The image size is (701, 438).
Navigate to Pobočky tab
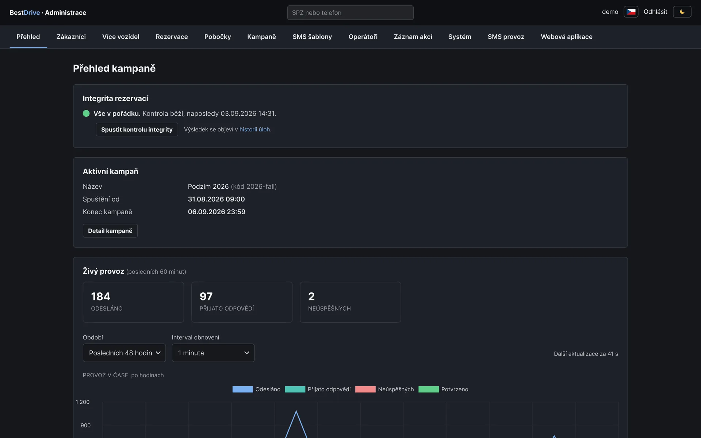point(218,37)
